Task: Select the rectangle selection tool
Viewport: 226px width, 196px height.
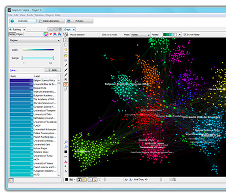Action: click(66, 45)
